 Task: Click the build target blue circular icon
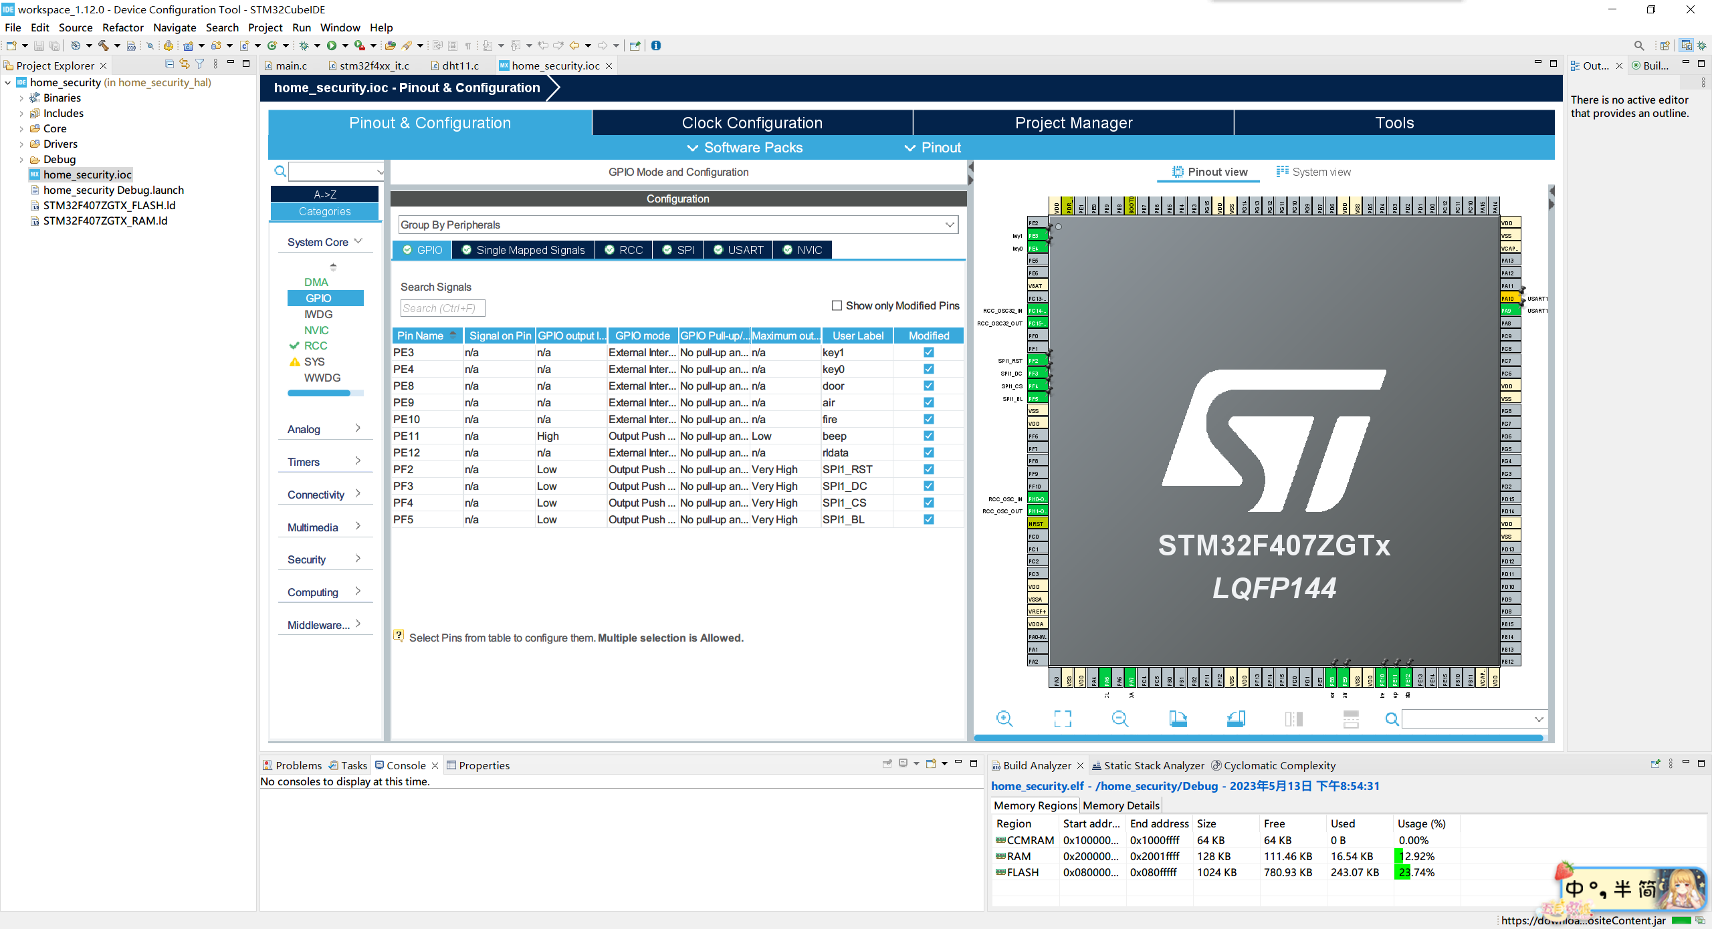[76, 45]
